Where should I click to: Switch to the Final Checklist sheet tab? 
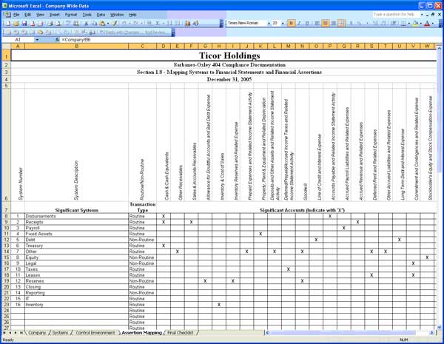tap(181, 333)
